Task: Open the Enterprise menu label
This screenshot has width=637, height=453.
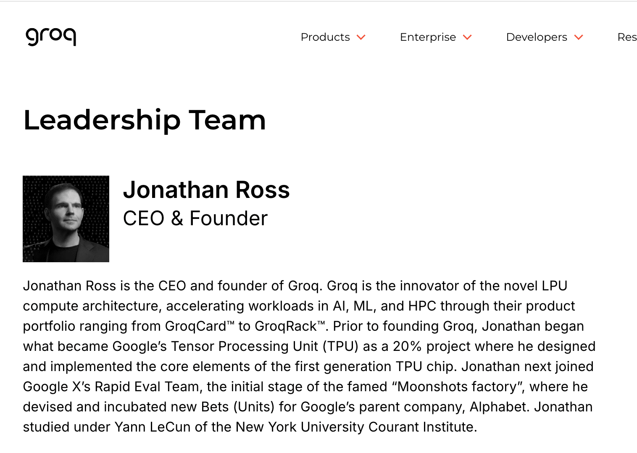Action: pyautogui.click(x=428, y=37)
